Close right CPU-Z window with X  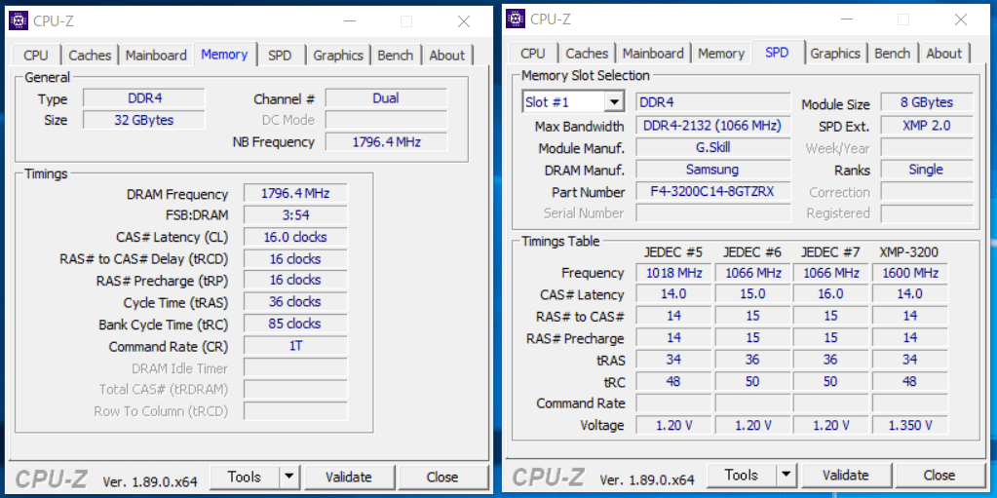961,19
